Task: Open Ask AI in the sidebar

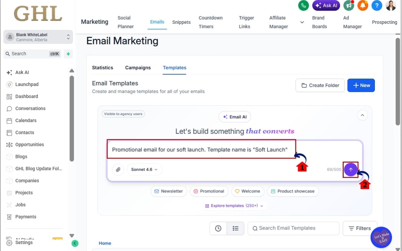Action: pyautogui.click(x=22, y=72)
